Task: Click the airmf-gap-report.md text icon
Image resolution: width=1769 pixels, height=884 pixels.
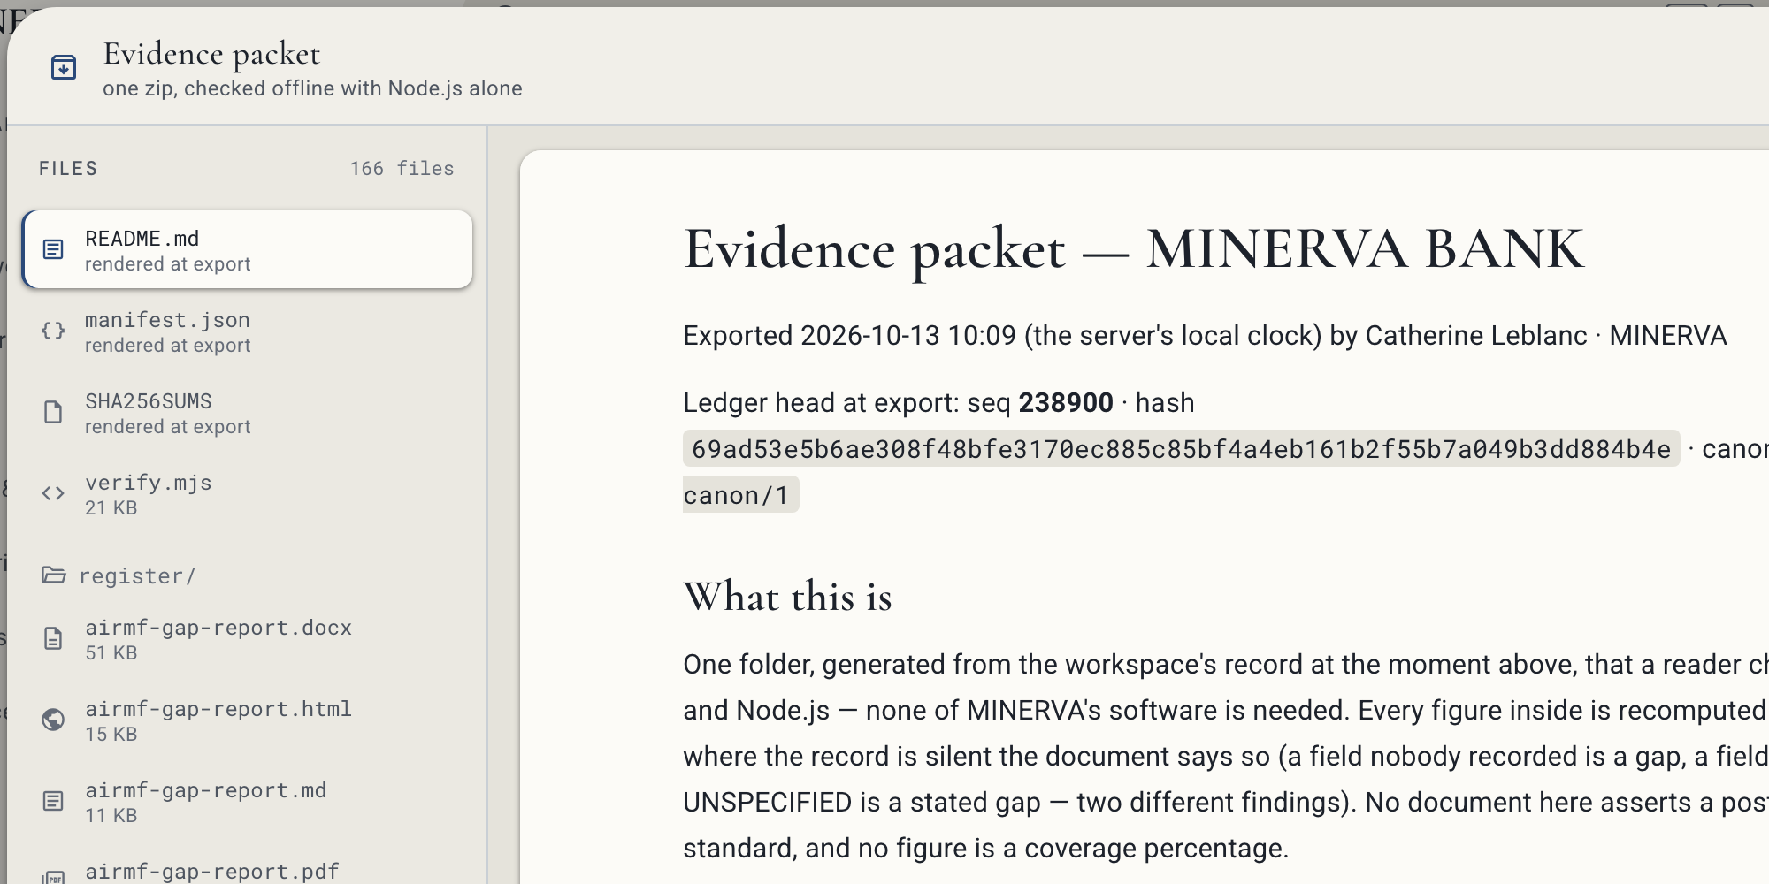Action: (53, 802)
